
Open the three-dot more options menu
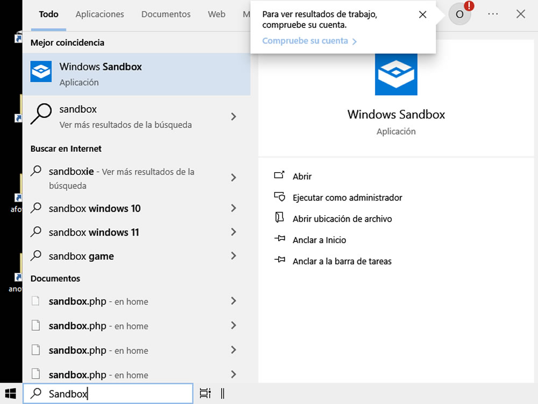(x=493, y=15)
